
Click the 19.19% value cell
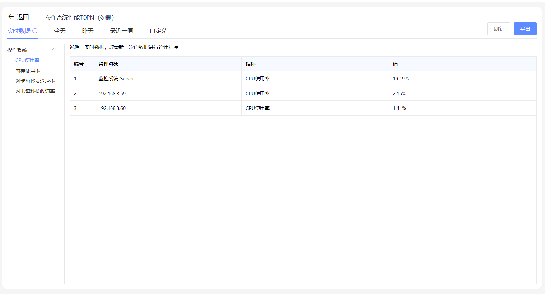tap(462, 79)
